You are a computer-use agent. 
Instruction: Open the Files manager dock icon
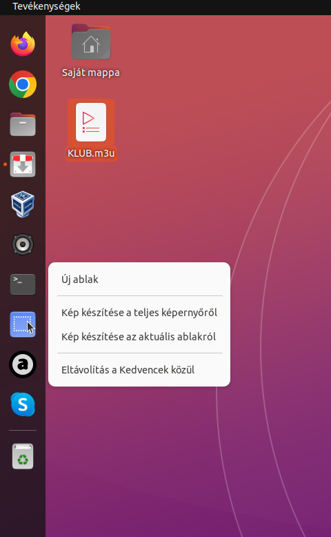pos(23,124)
